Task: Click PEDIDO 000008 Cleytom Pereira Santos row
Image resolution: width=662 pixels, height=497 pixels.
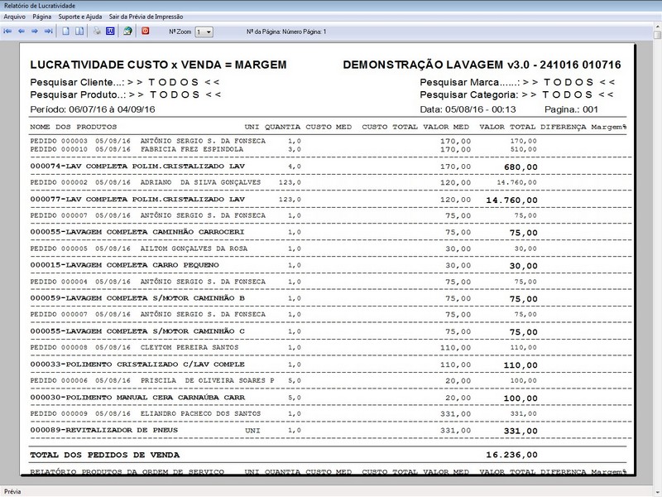Action: pyautogui.click(x=283, y=348)
